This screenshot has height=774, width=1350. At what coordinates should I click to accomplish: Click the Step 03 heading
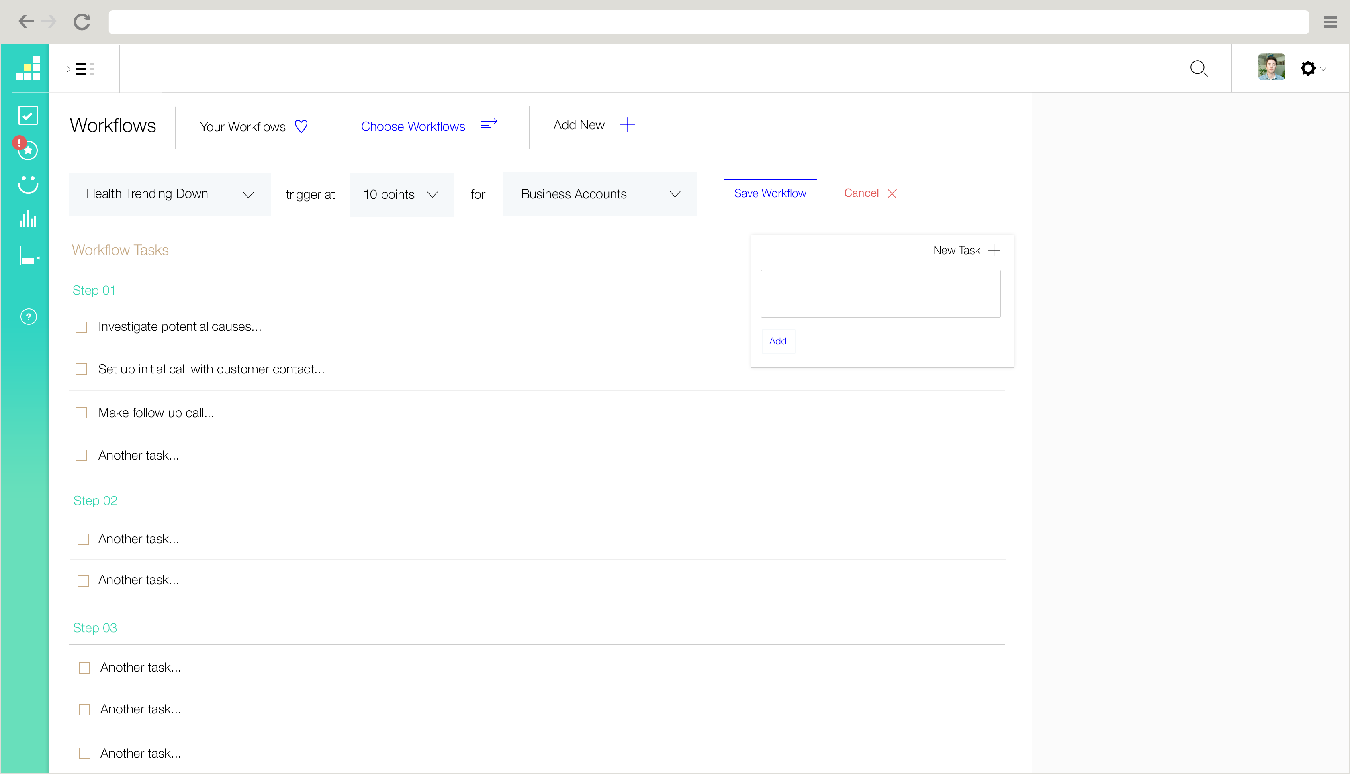point(95,628)
